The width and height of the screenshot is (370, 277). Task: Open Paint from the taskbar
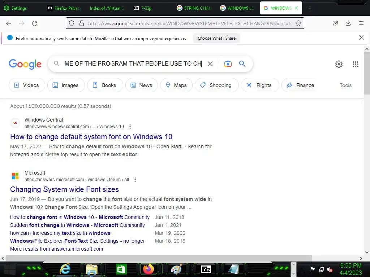176,269
